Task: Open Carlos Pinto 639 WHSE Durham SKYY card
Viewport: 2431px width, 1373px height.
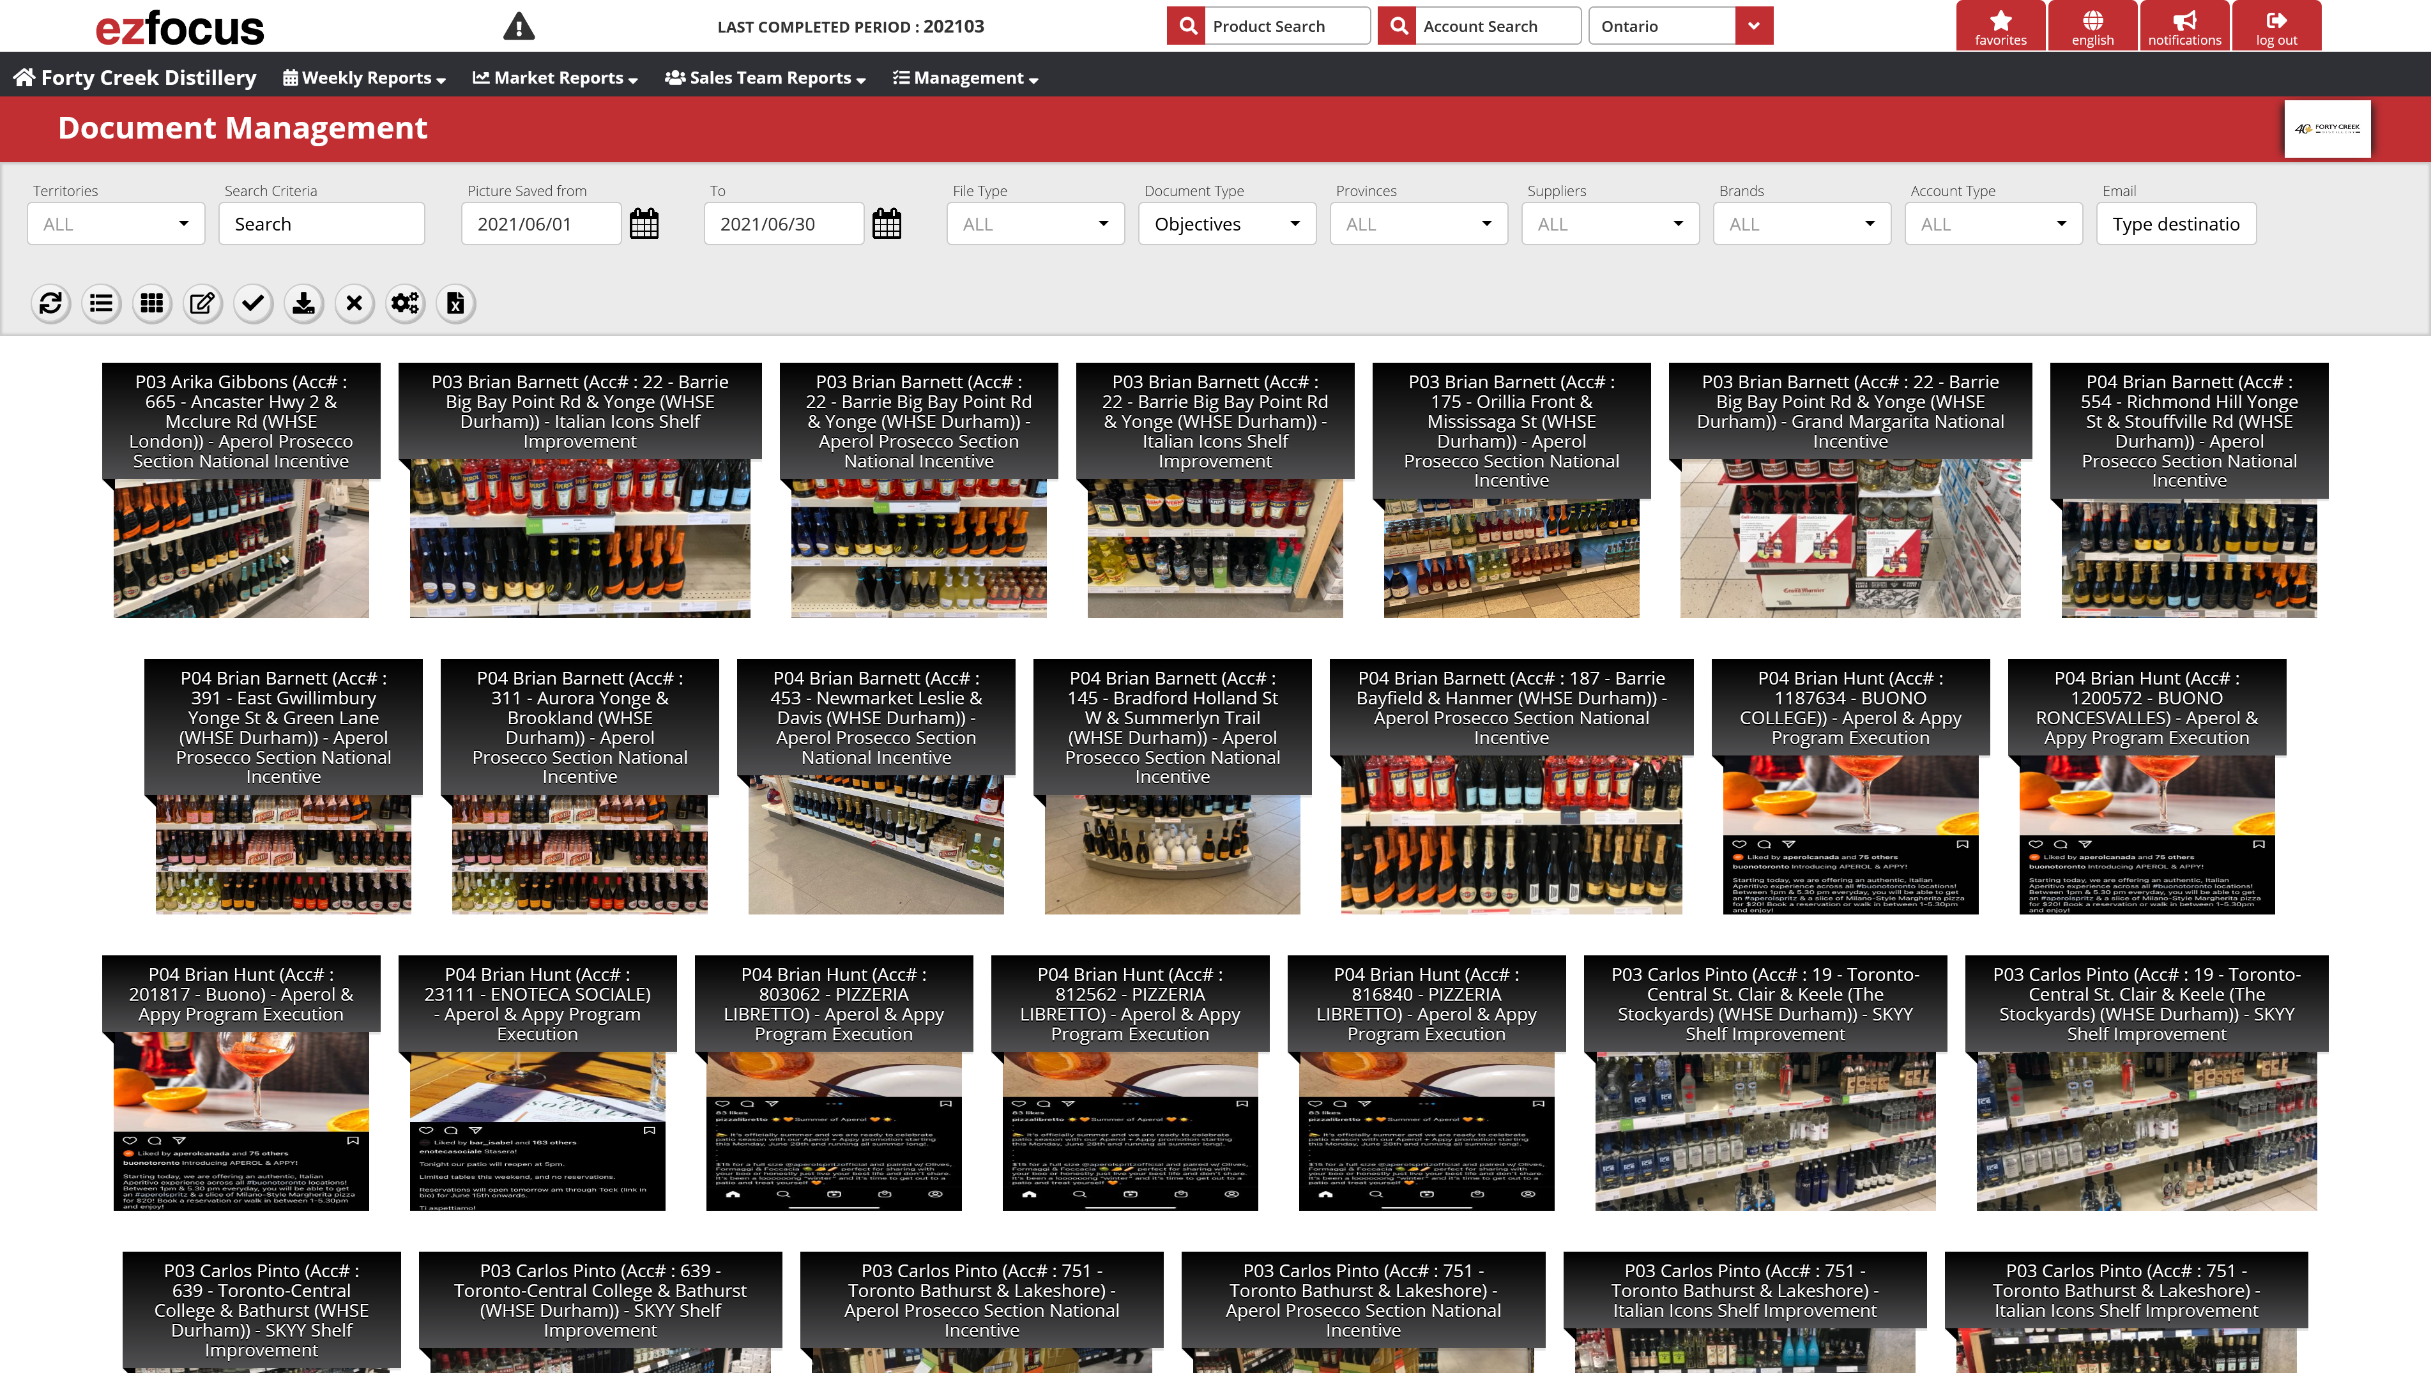Action: tap(261, 1312)
